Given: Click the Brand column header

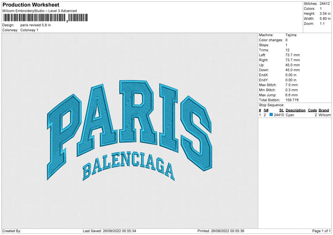Looking at the screenshot, I should (324, 110).
